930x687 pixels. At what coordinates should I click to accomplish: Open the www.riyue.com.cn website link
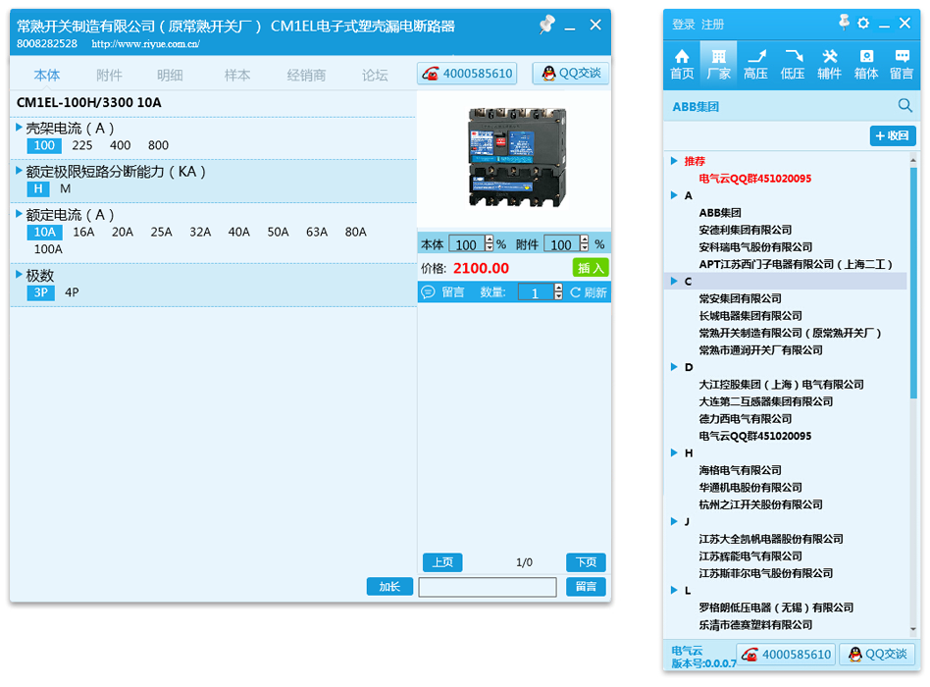tap(145, 44)
